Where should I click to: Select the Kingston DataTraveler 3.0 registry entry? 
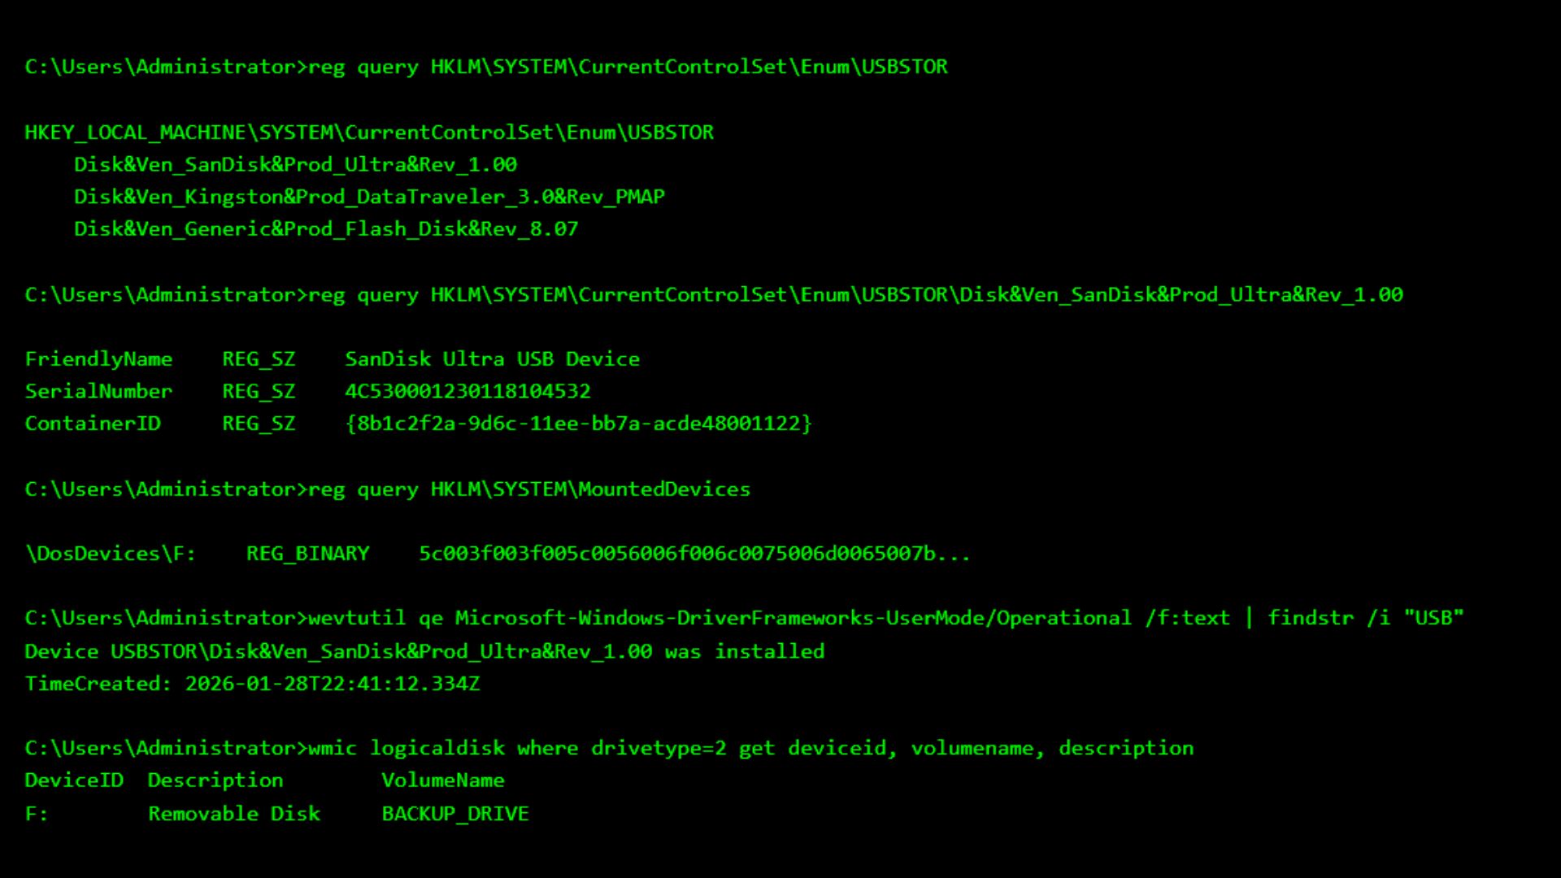(369, 198)
